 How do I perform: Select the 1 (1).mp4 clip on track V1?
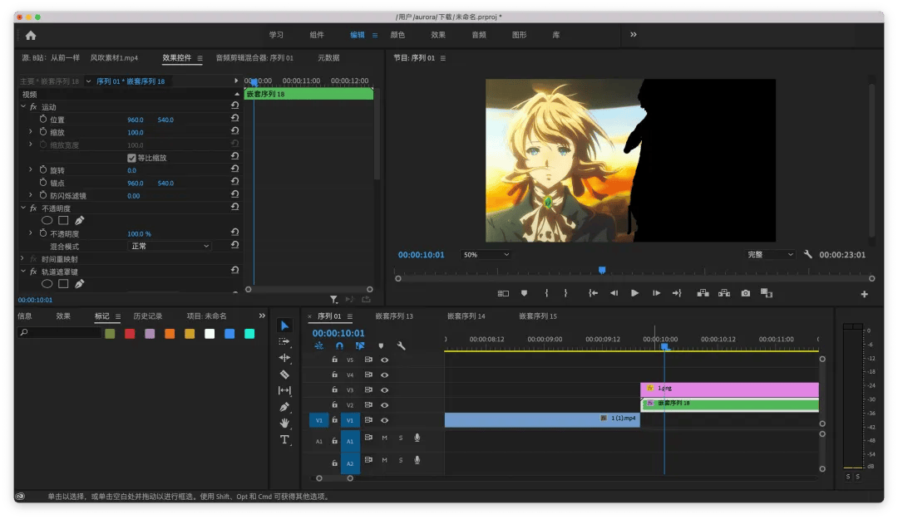click(x=542, y=419)
